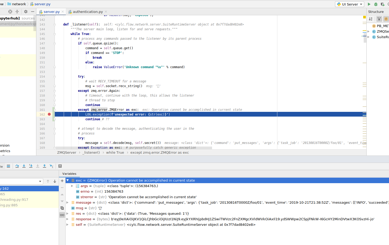
Task: Collapse the while True block fold marker
Action: 55,34
